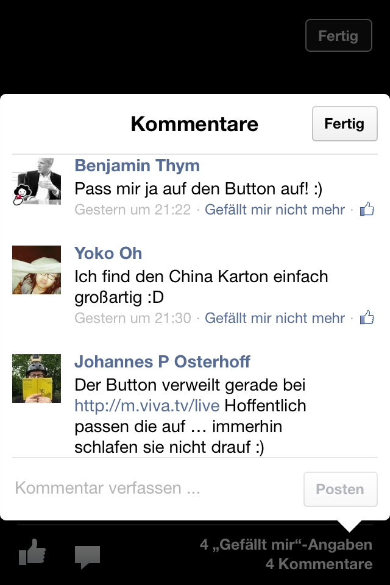The width and height of the screenshot is (390, 585).
Task: Unlike Benjamin Thym's comment via 'Gefällt mir nicht mehr'
Action: point(275,210)
